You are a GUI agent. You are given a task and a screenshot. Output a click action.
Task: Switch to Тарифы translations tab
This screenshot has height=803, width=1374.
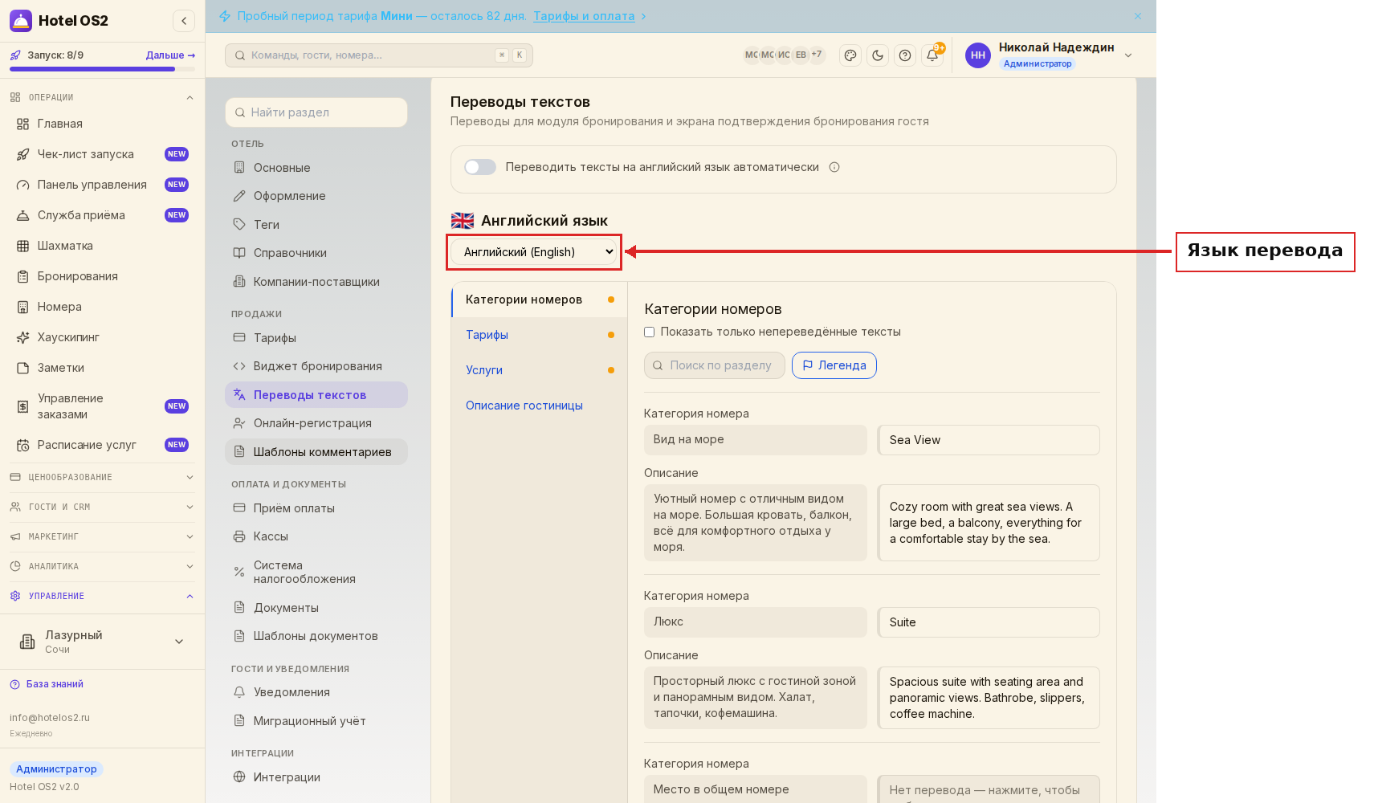[x=540, y=335]
